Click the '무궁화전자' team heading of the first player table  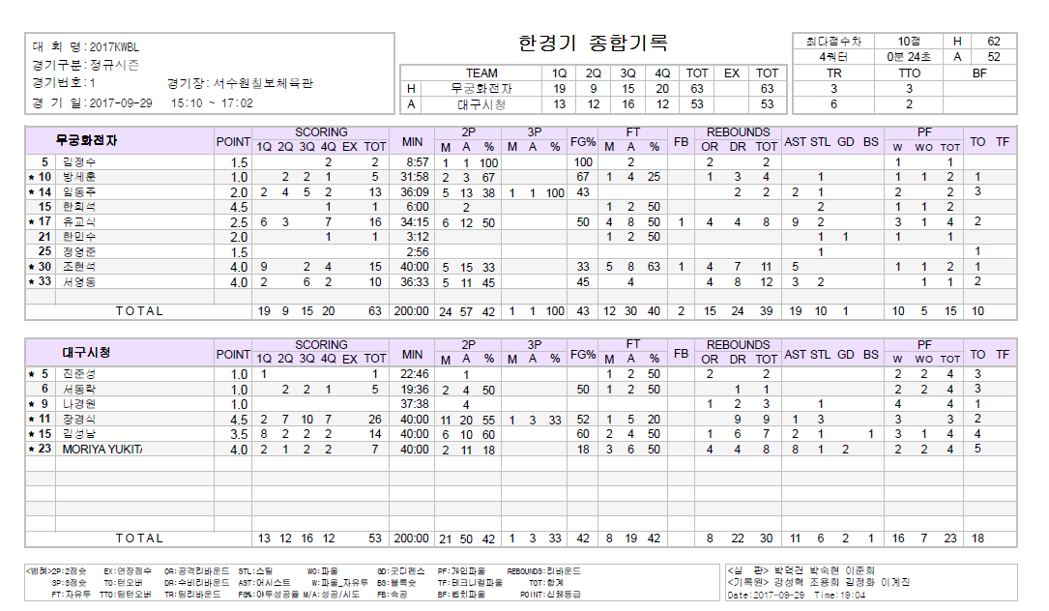click(x=86, y=140)
